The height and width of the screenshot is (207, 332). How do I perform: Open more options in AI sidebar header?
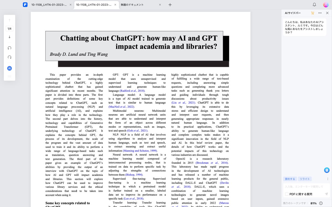[320, 13]
